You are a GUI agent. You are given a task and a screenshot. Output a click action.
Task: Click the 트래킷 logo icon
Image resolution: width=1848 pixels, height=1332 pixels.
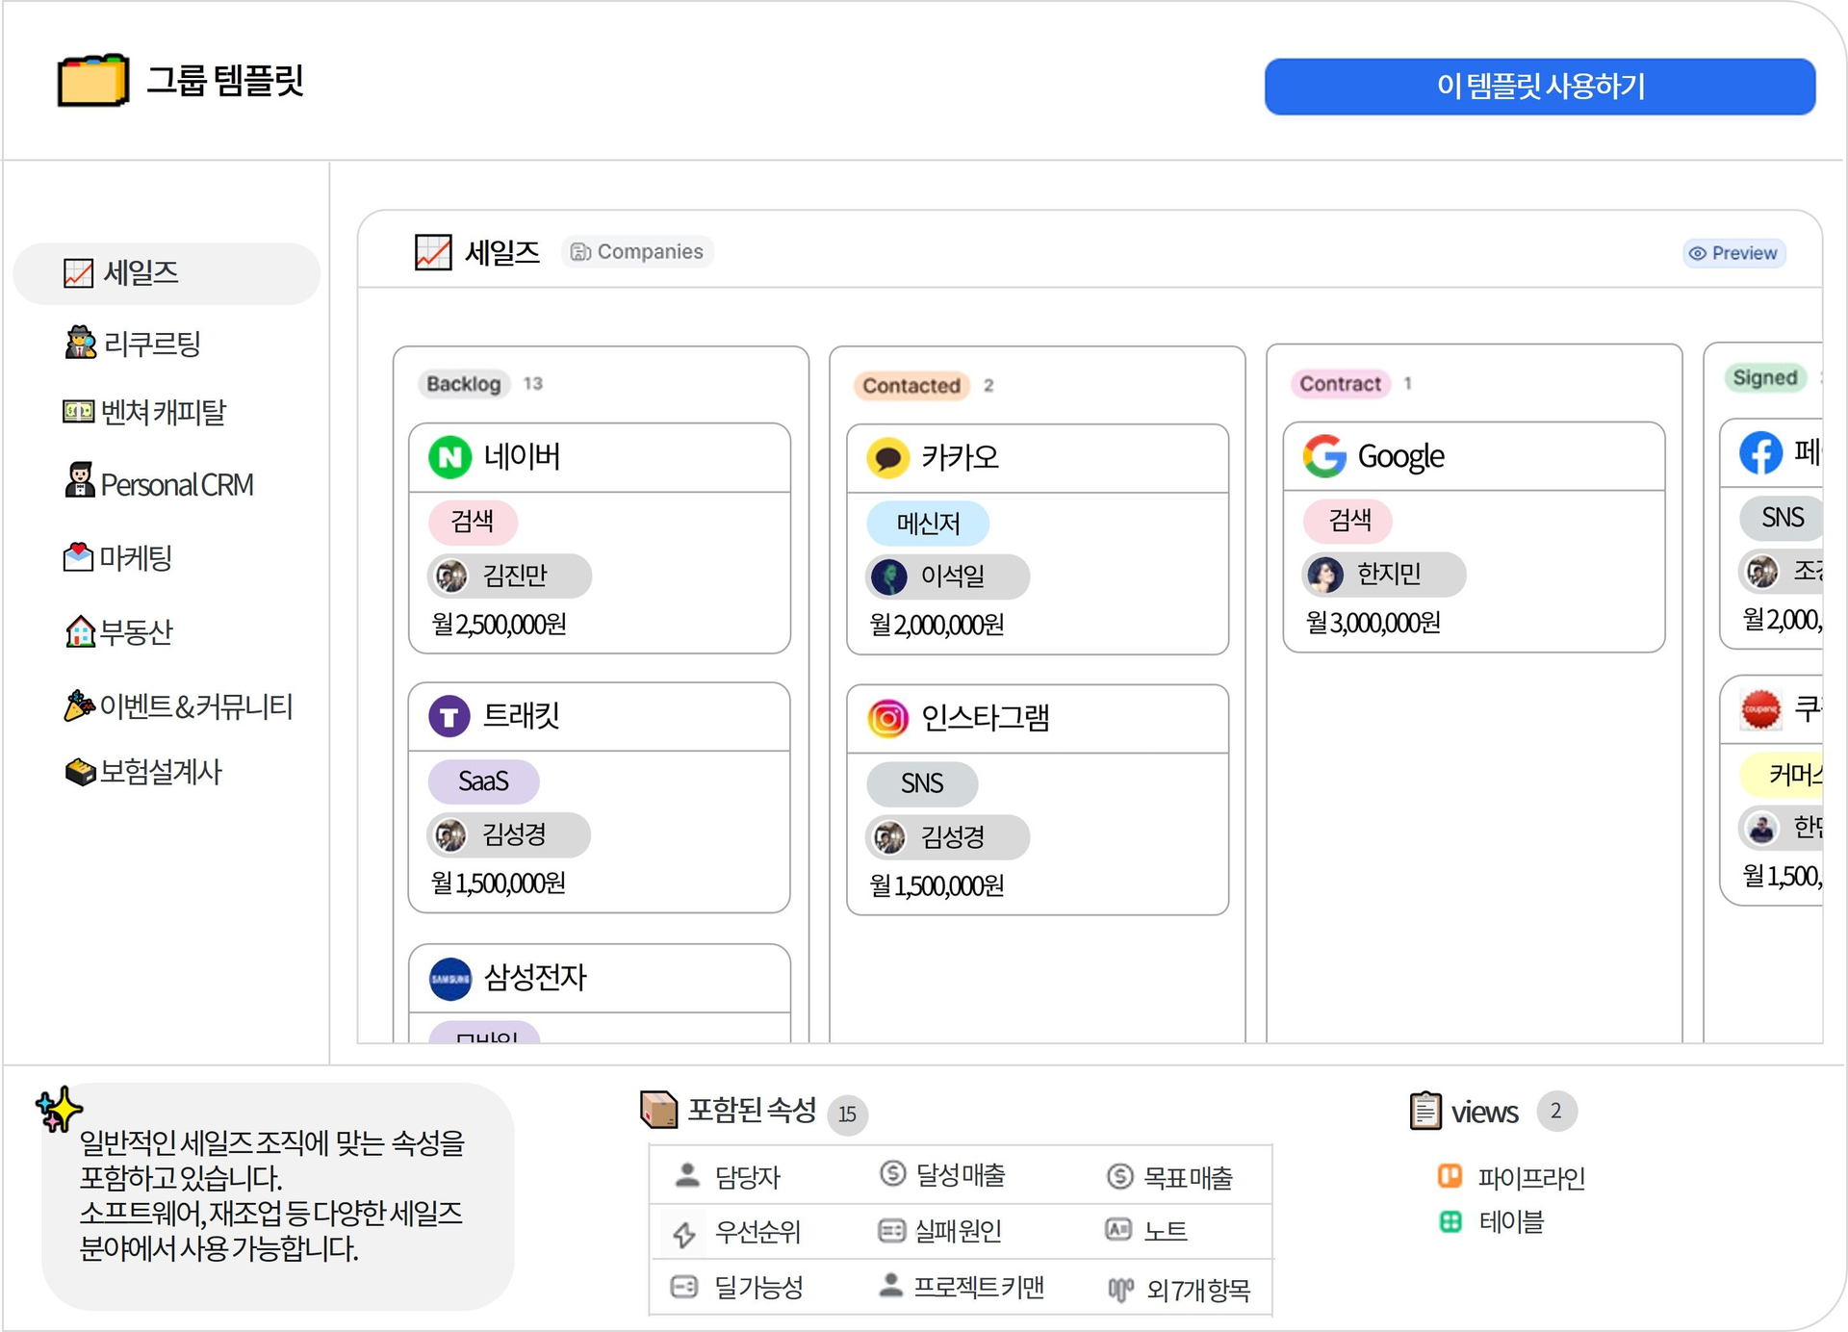(x=449, y=716)
